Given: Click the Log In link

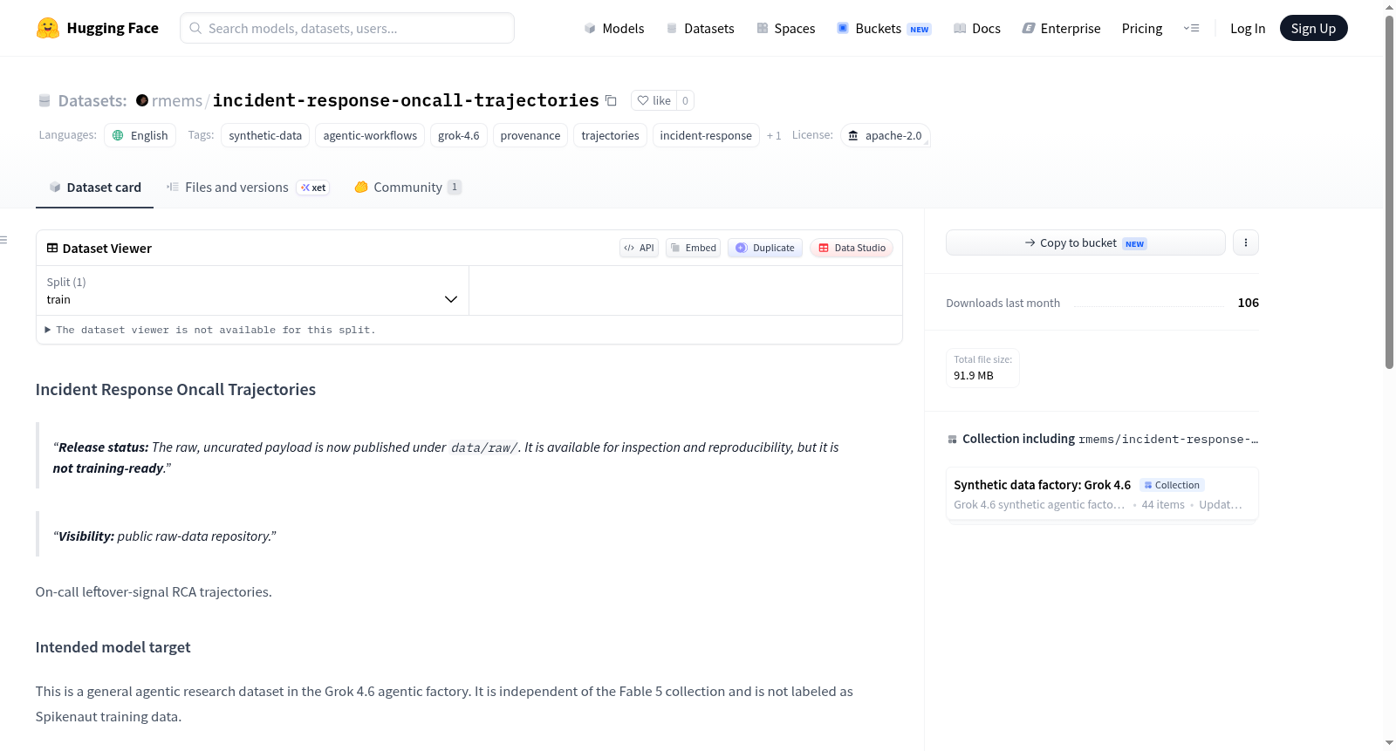Looking at the screenshot, I should coord(1248,28).
